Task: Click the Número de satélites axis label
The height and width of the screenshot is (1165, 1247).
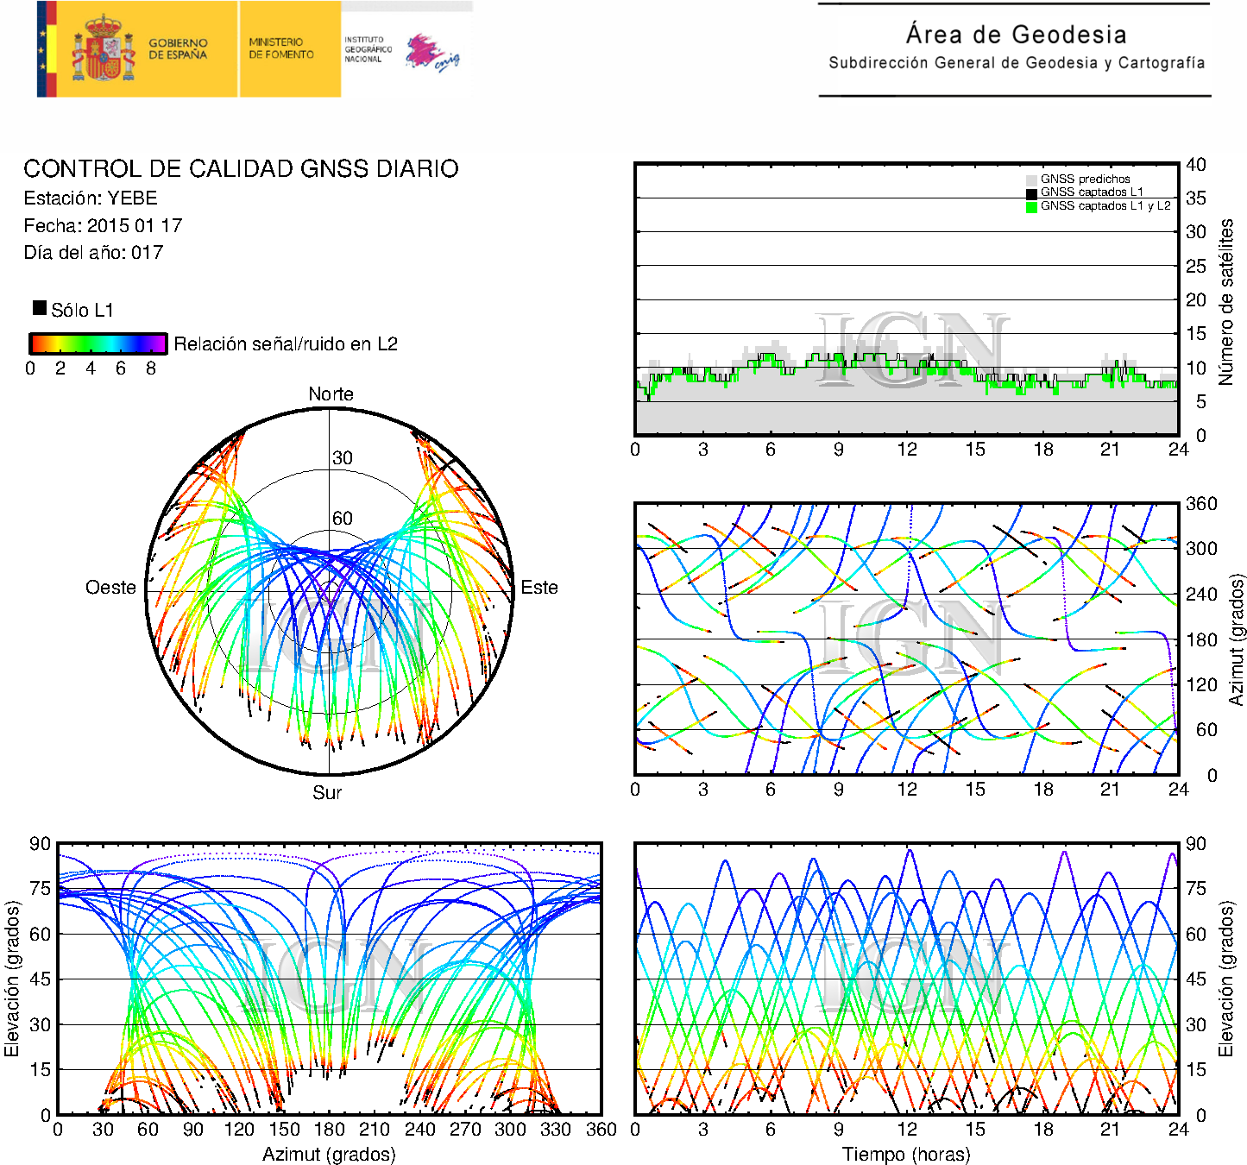Action: point(1225,301)
